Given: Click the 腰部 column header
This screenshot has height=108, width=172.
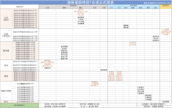Looking at the screenshot, I should 148,8.
